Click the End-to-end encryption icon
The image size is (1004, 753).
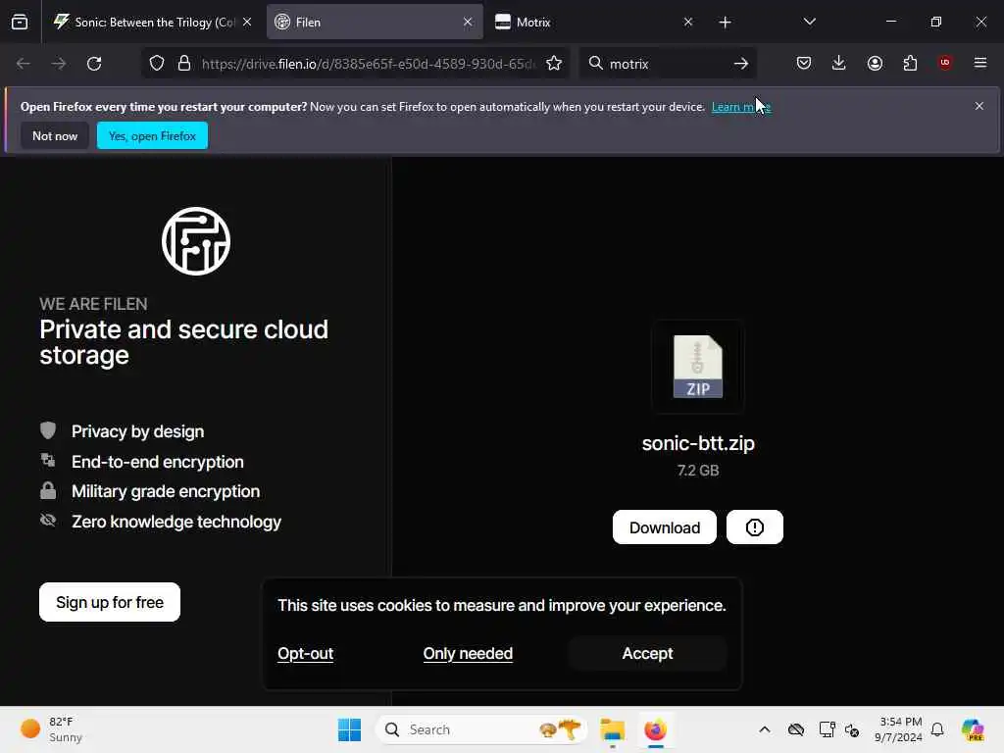coord(48,461)
